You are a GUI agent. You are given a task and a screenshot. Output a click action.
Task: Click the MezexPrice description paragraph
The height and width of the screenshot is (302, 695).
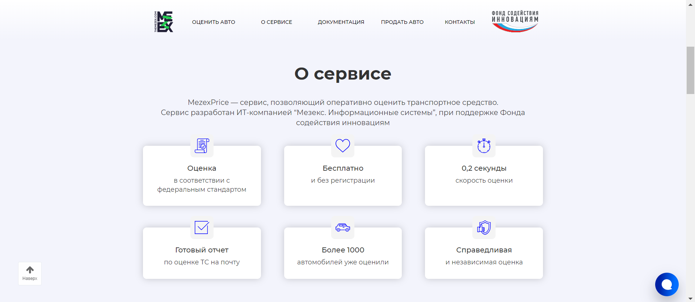pos(343,112)
